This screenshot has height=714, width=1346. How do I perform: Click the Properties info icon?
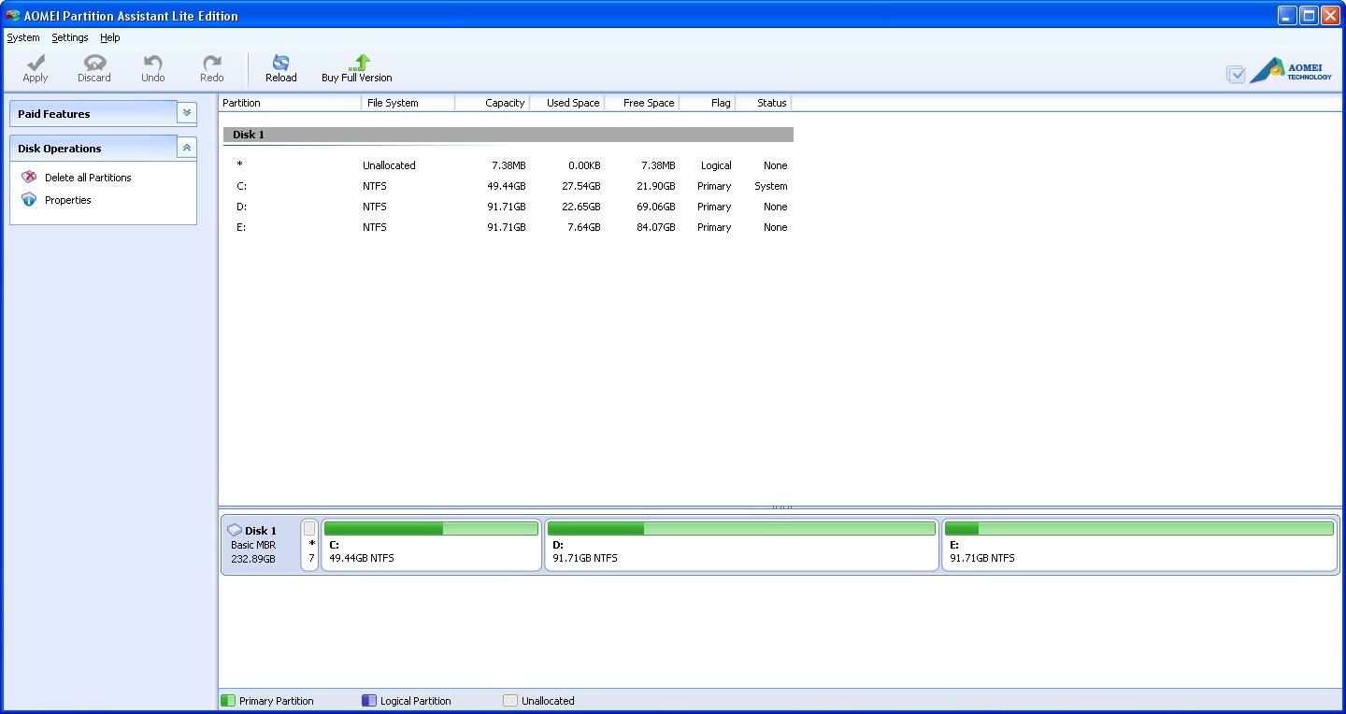click(29, 199)
